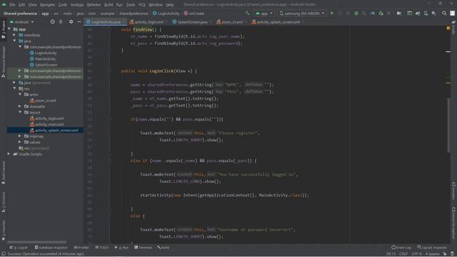Click the Make Project hammer icon
This screenshot has width=457, height=257.
pos(248,14)
